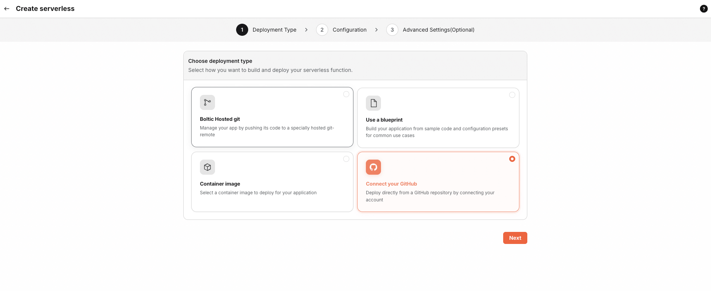Select the Boltic Hosted git radio button
This screenshot has width=711, height=291.
[x=346, y=94]
